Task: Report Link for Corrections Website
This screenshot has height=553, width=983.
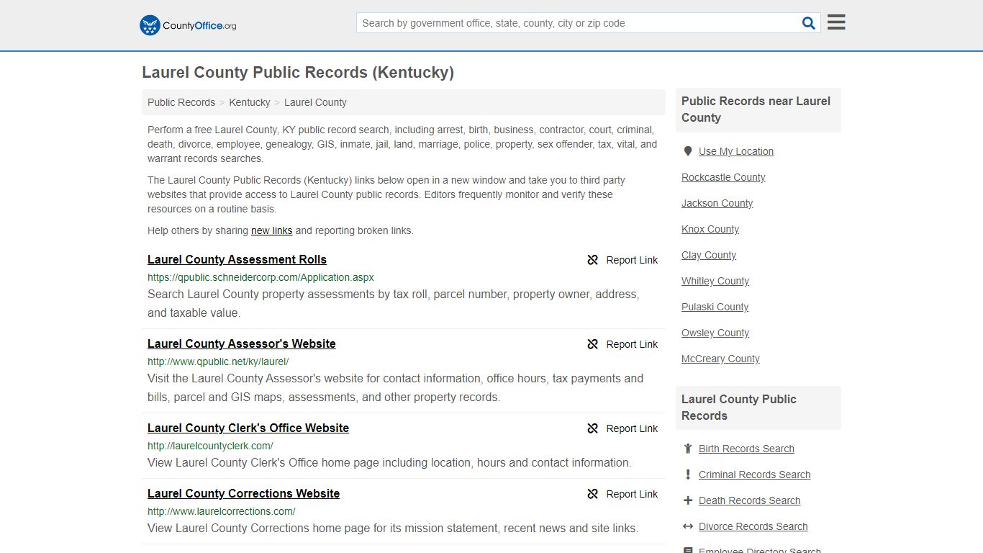Action: (x=632, y=494)
